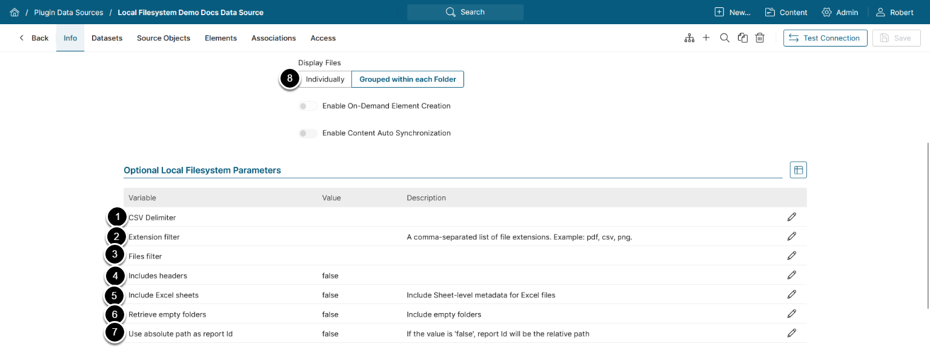Viewport: 930px width, 347px height.
Task: Click the duplicate copy icon
Action: pos(742,38)
